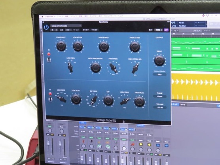This screenshot has width=220, height=165.
Task: Click the red IN indicator lamp in lower section
Action: pos(50,94)
